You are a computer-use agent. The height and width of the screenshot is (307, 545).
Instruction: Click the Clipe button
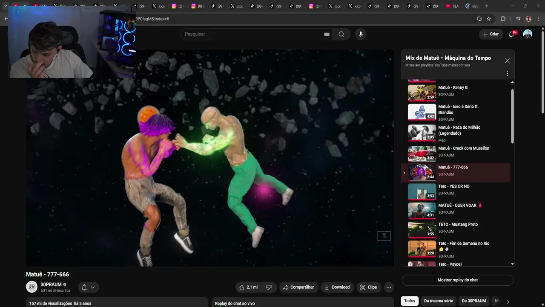click(368, 287)
